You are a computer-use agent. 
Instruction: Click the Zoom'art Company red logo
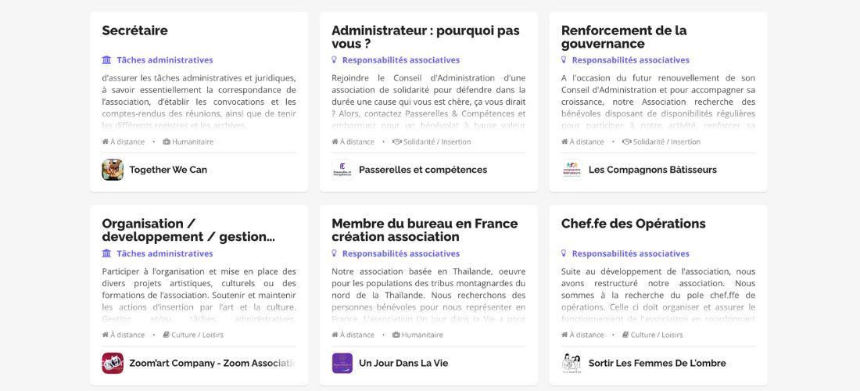(x=113, y=363)
